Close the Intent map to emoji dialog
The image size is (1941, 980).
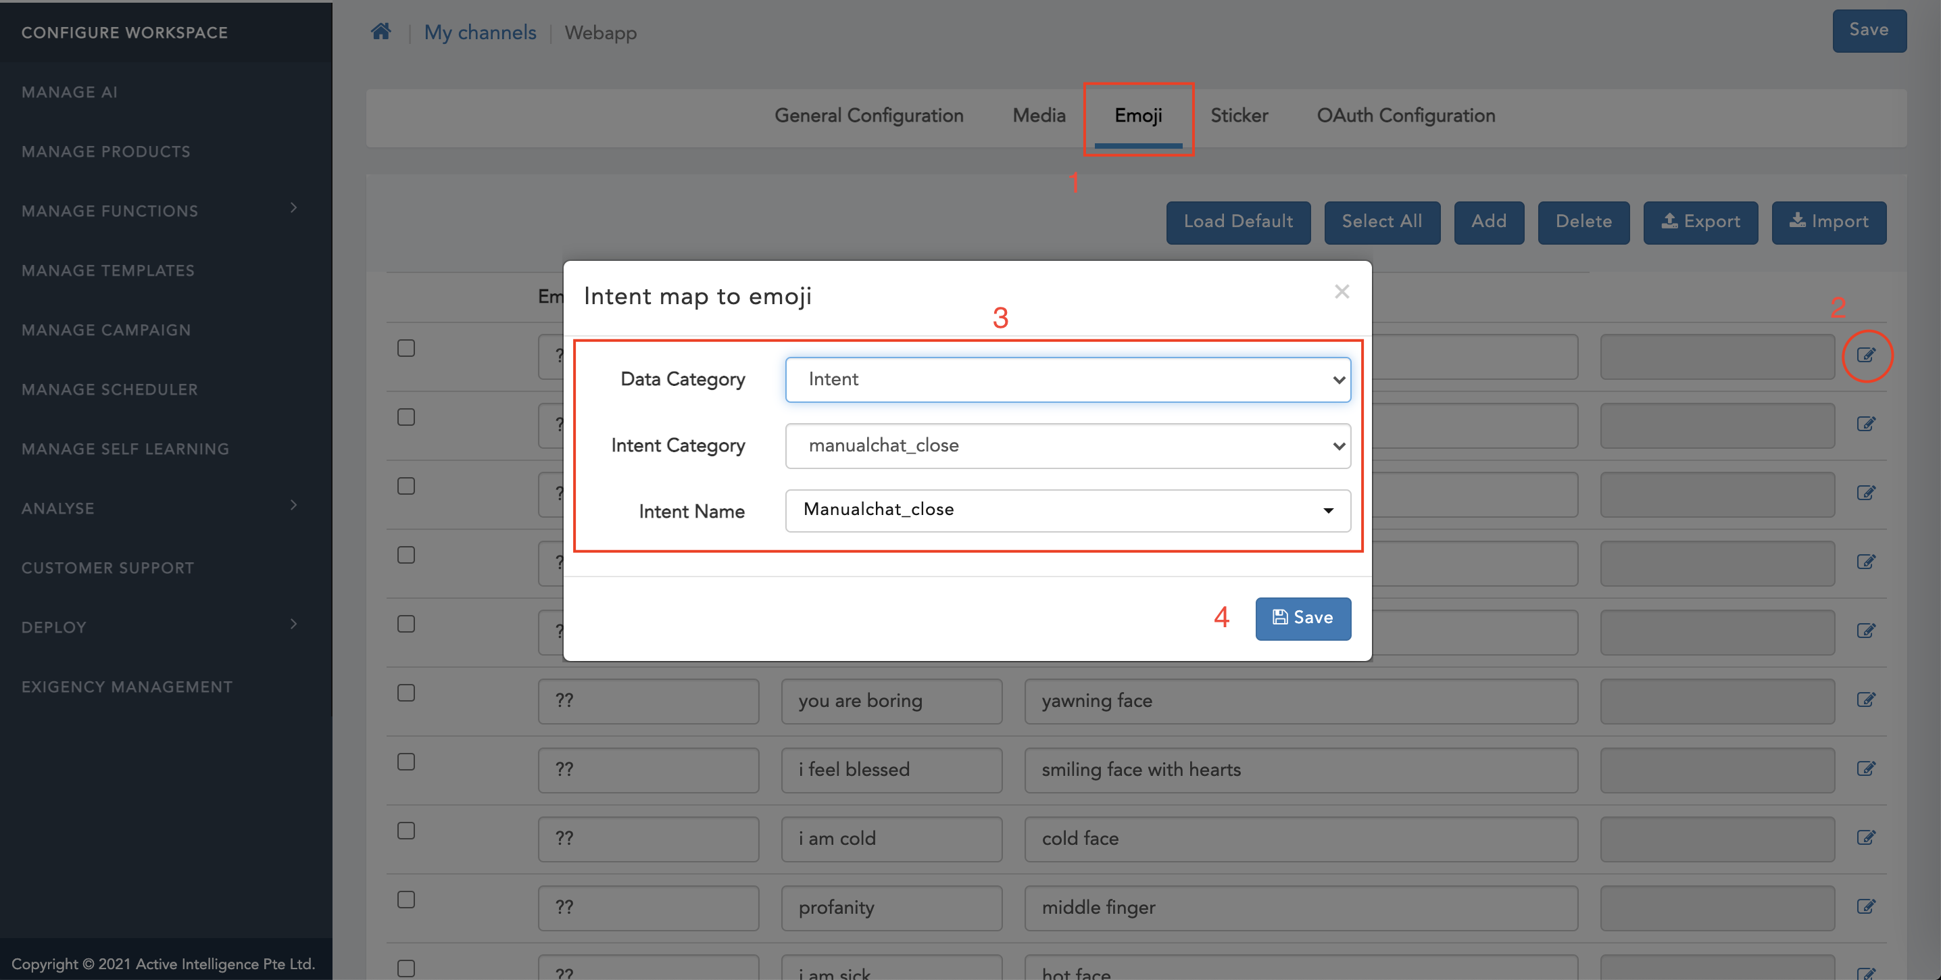1342,291
